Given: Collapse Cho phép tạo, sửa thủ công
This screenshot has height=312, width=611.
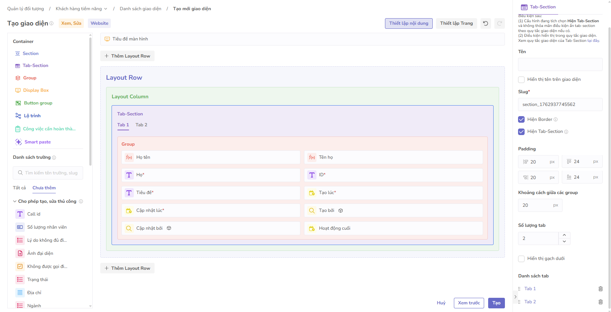Looking at the screenshot, I should click(x=15, y=201).
